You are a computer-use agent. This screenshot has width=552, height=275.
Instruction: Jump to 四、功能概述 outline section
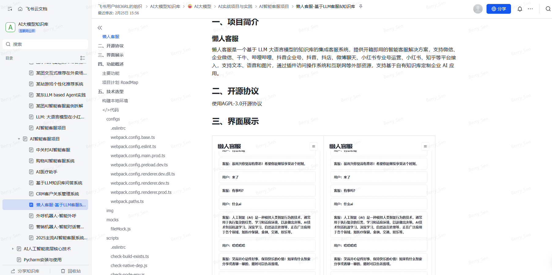(x=111, y=64)
